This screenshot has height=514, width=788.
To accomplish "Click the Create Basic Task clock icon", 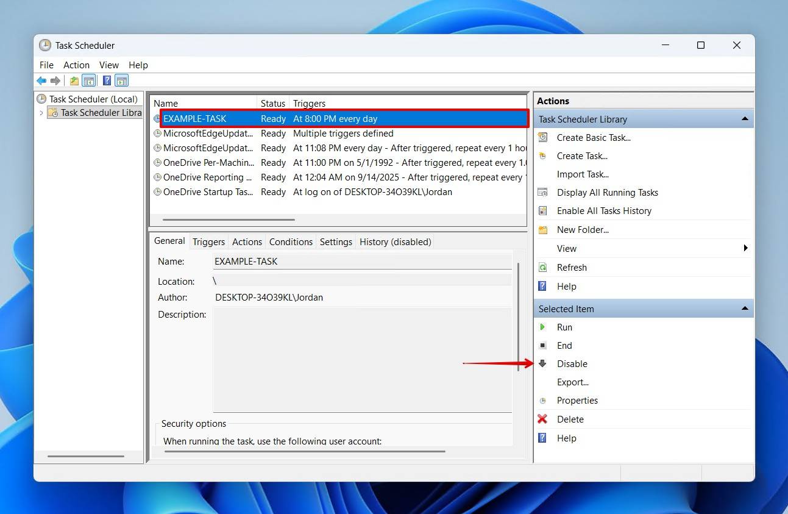I will [x=543, y=137].
